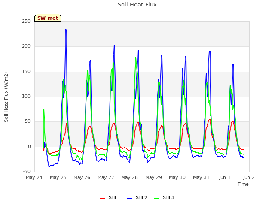Click the 250 y-axis tick label
The width and height of the screenshot is (275, 206).
point(26,21)
